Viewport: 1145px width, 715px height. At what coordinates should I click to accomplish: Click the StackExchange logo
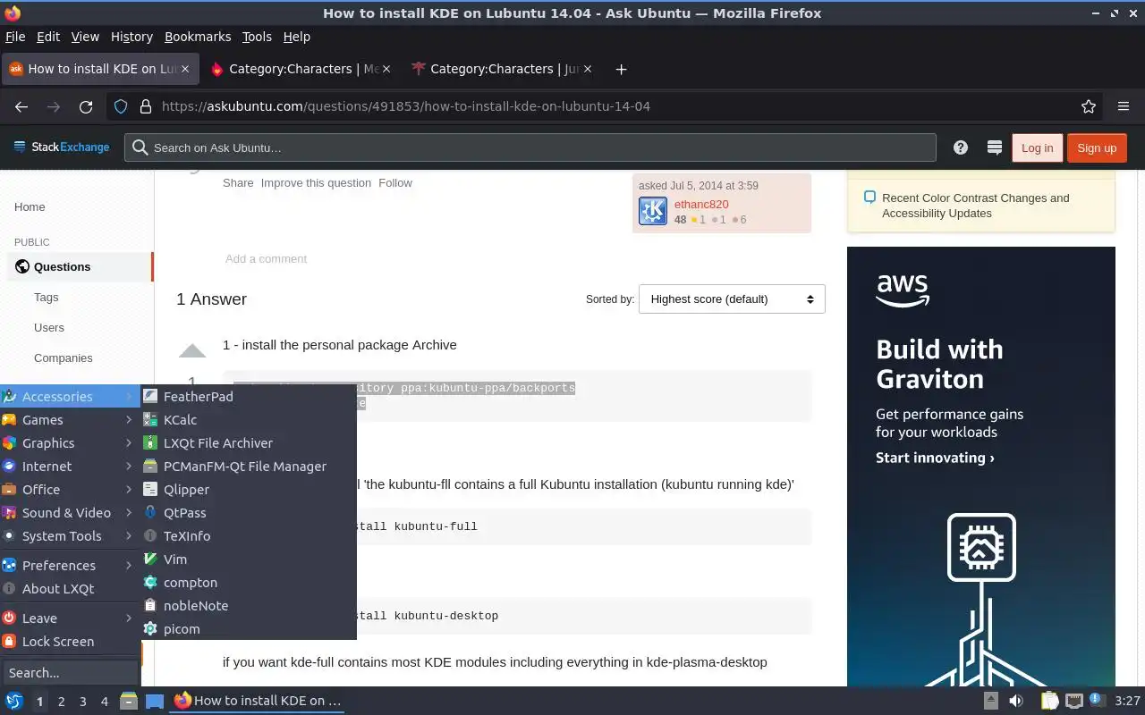click(x=62, y=147)
